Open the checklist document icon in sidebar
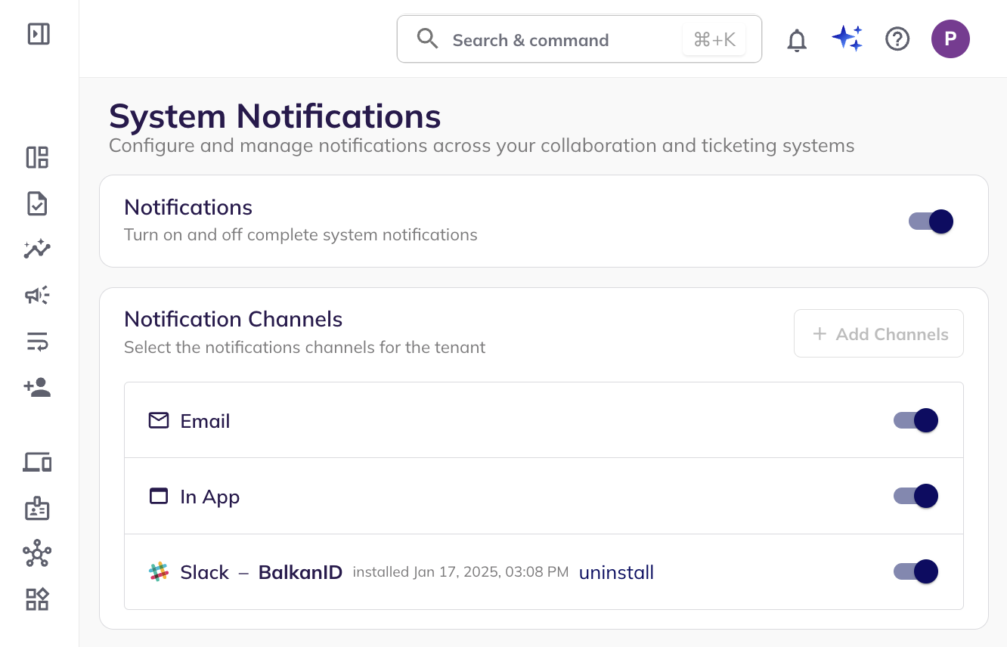Image resolution: width=1007 pixels, height=647 pixels. (x=37, y=203)
